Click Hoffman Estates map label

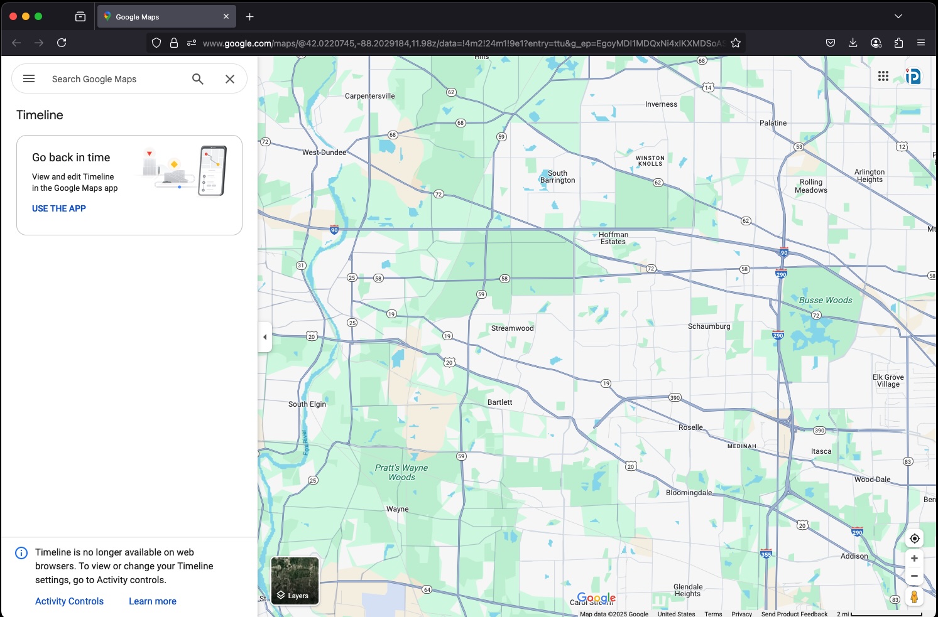coord(613,238)
